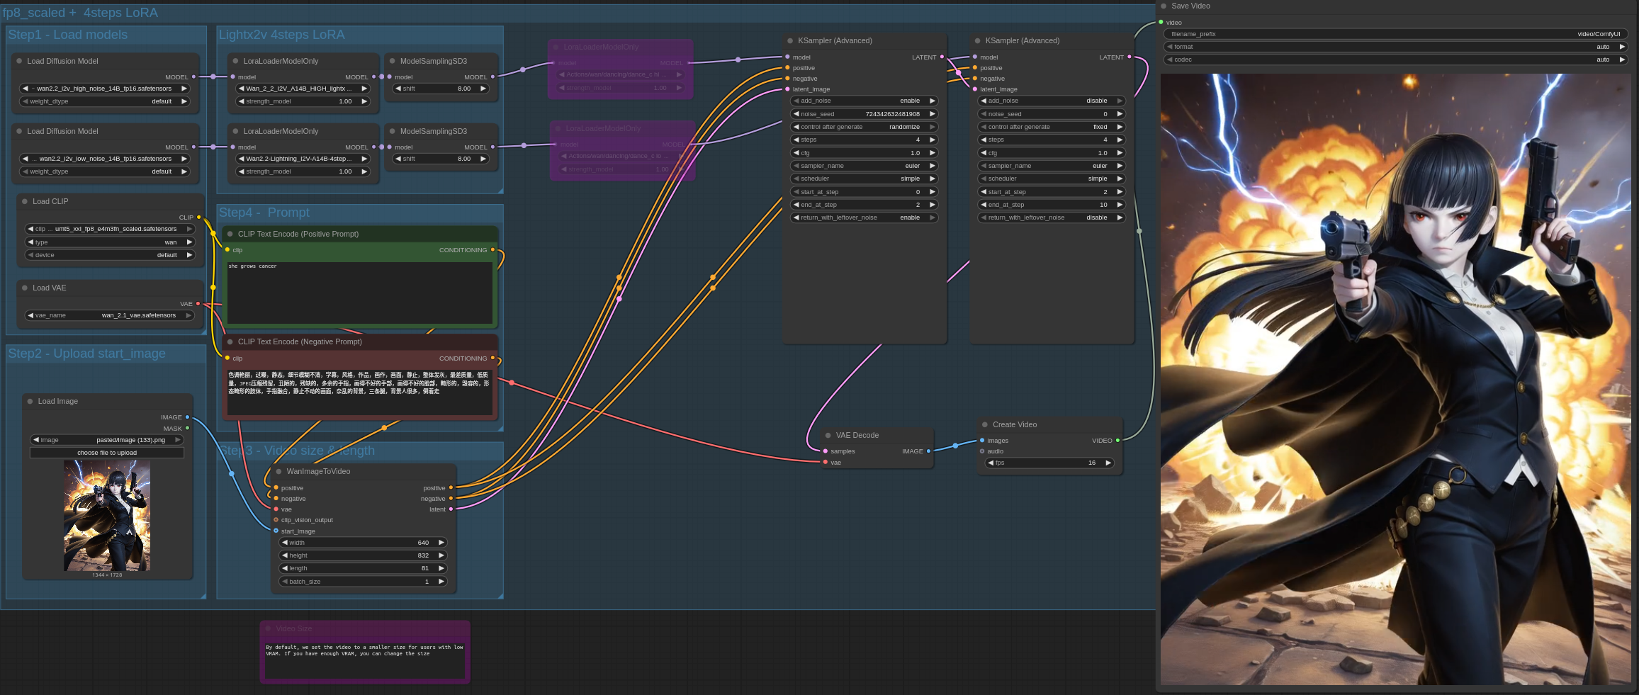Increase the batch_size value with its right arrow
Viewport: 1639px width, 695px height.
pyautogui.click(x=441, y=582)
